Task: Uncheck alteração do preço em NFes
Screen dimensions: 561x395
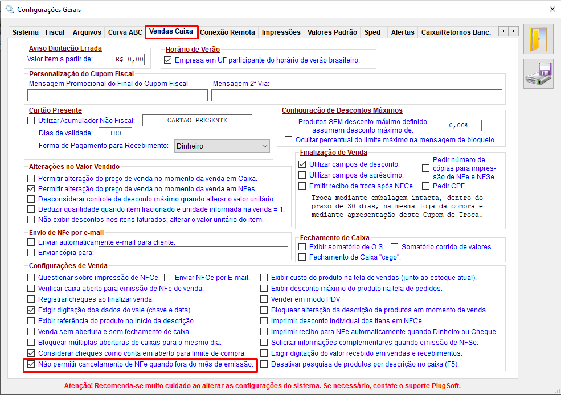Action: pyautogui.click(x=31, y=188)
